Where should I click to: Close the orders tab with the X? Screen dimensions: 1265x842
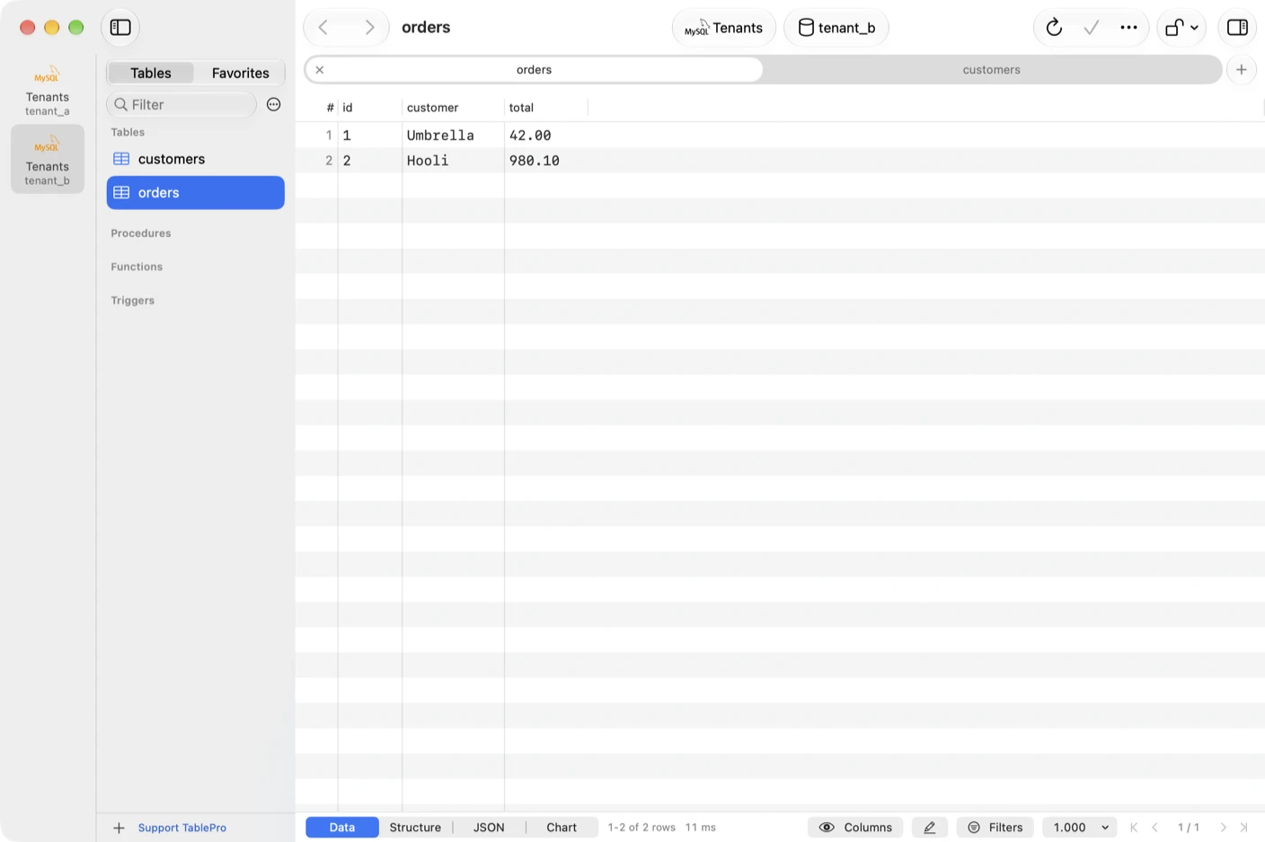click(320, 69)
